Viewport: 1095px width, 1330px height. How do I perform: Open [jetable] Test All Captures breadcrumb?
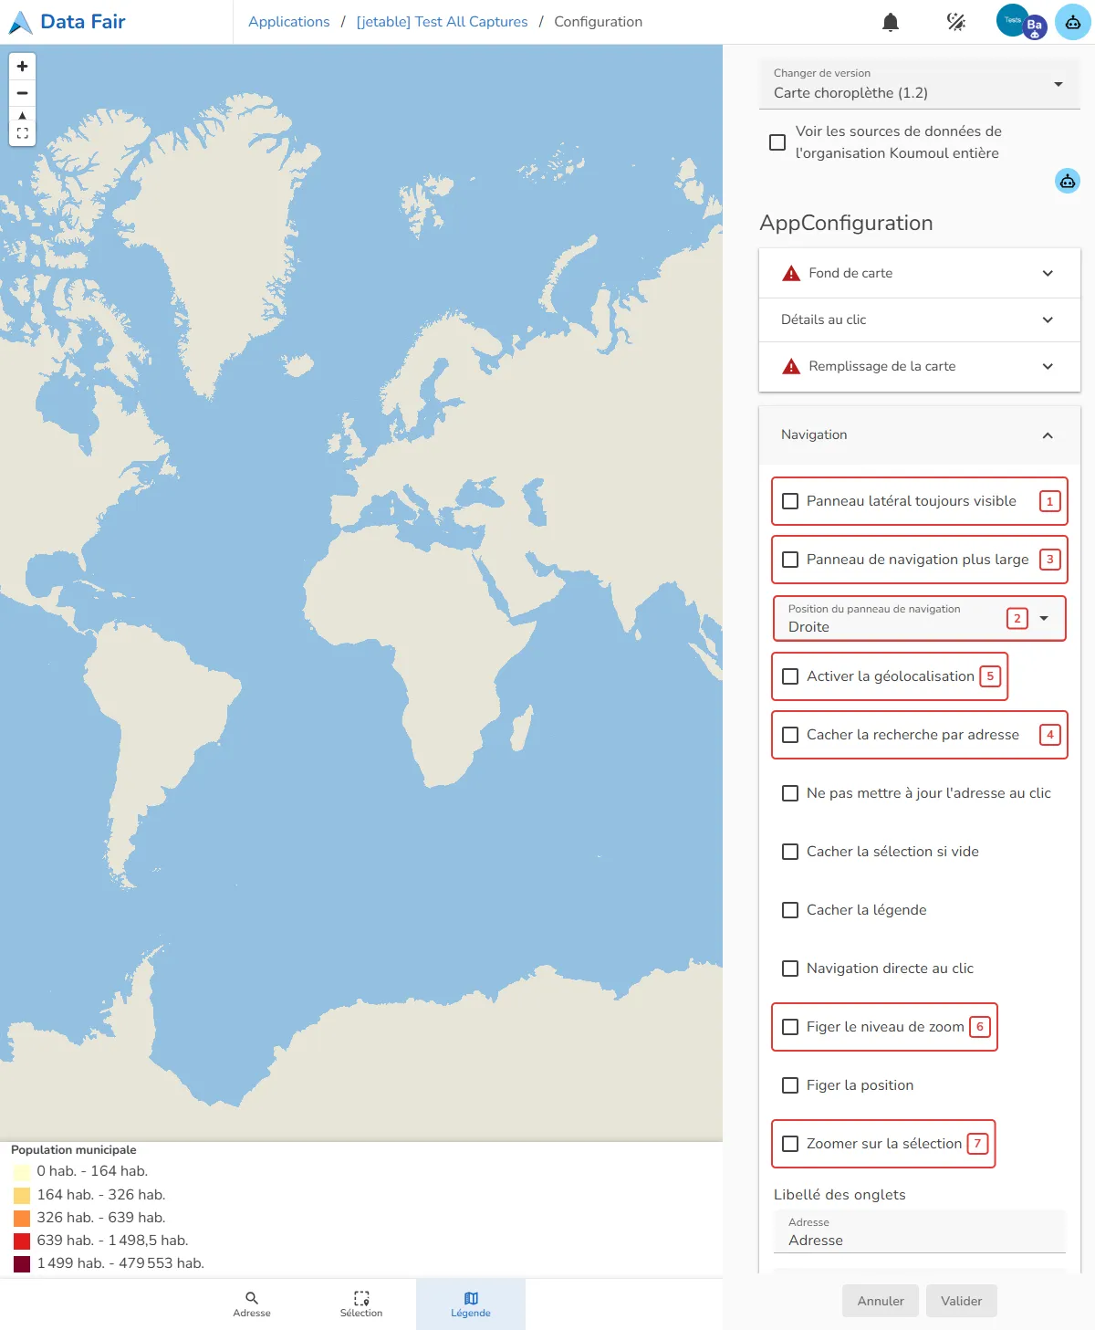point(442,22)
